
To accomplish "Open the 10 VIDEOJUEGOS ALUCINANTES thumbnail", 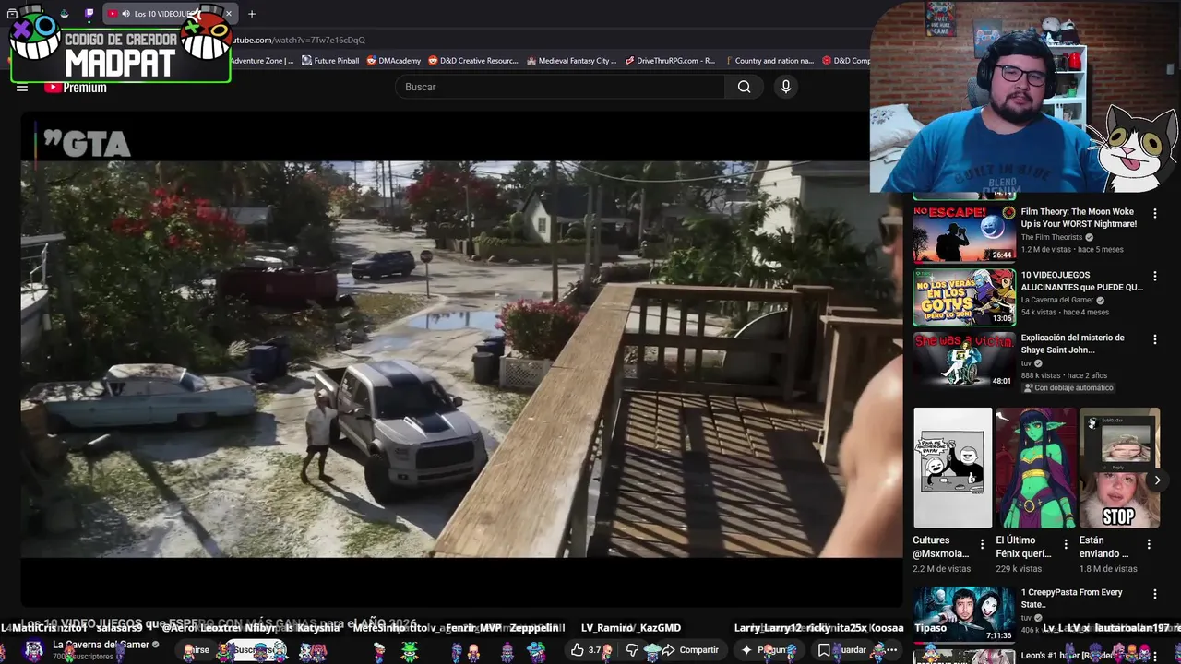I will (963, 297).
